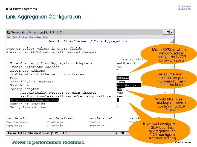Click the Link Aggregation Configuration heading
This screenshot has width=197, height=147.
44,17
